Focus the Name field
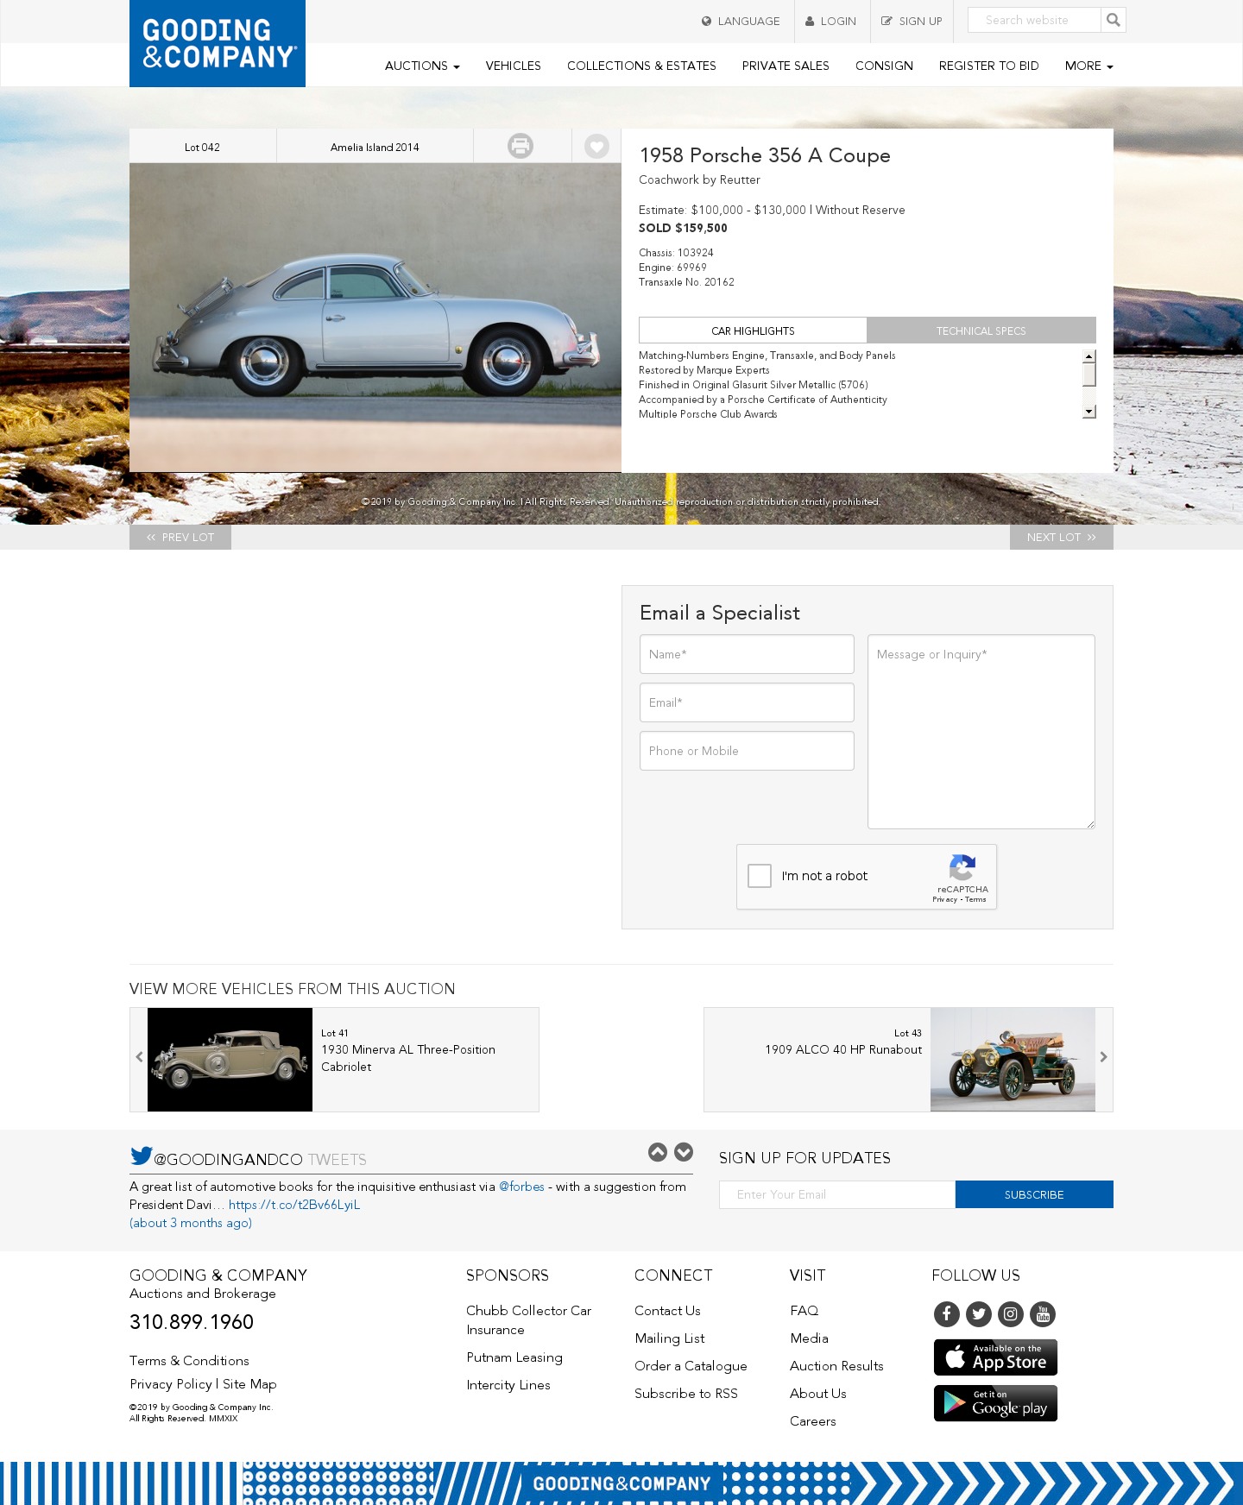This screenshot has height=1505, width=1243. (747, 654)
